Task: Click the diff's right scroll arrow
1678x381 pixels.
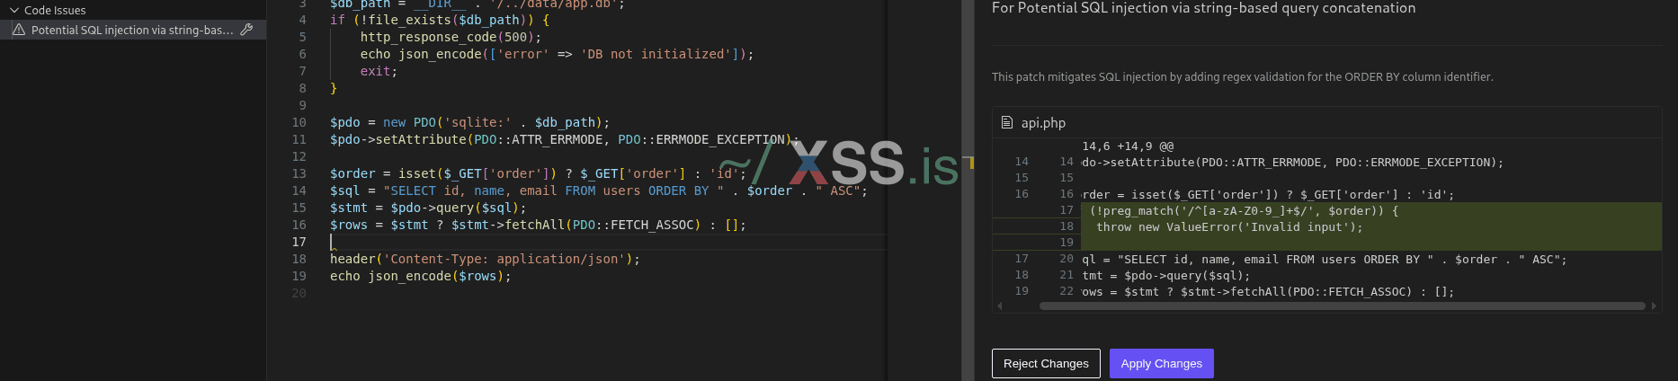Action: tap(1654, 306)
